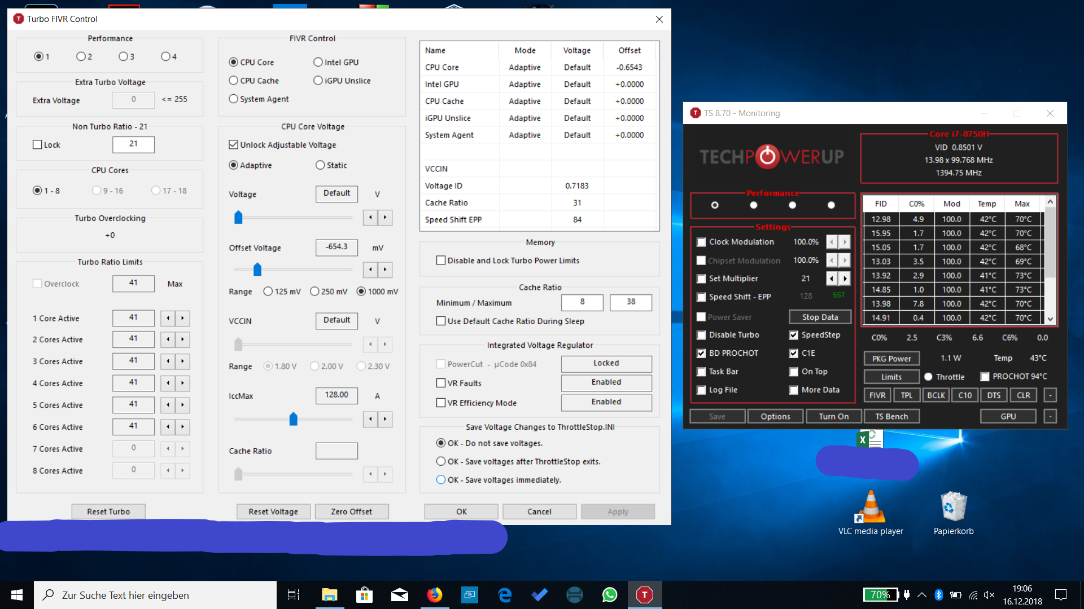Enable Disable and Lock Turbo Power Limits
Image resolution: width=1084 pixels, height=609 pixels.
pos(441,261)
